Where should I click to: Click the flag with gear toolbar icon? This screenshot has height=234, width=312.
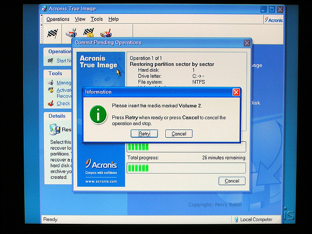click(x=89, y=32)
